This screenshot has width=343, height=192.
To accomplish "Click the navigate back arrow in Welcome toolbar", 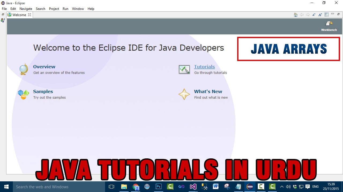I will click(x=302, y=15).
